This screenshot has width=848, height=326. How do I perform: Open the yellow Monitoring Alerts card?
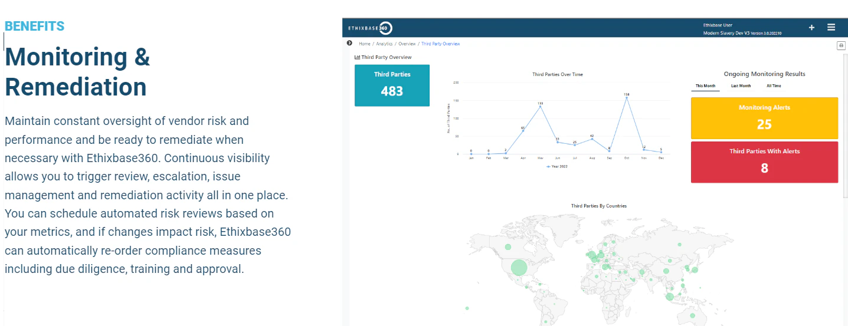click(x=764, y=118)
